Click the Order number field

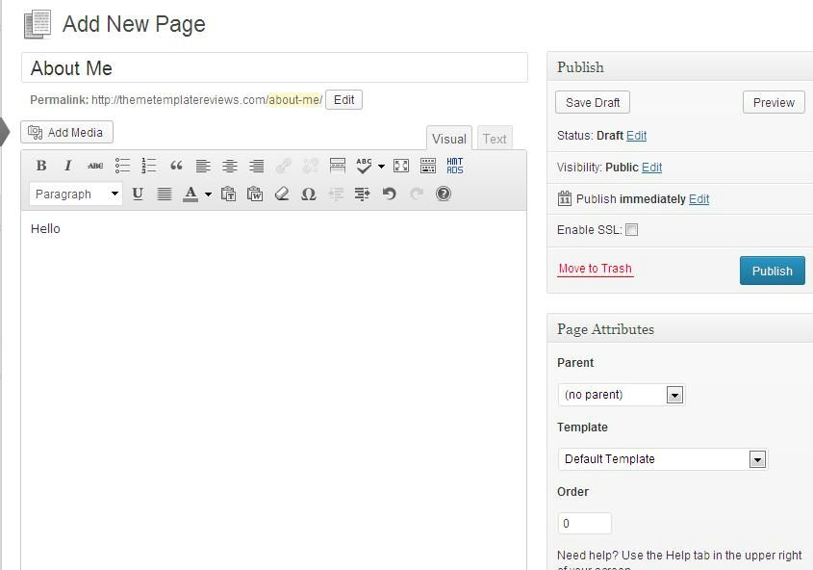click(x=584, y=523)
